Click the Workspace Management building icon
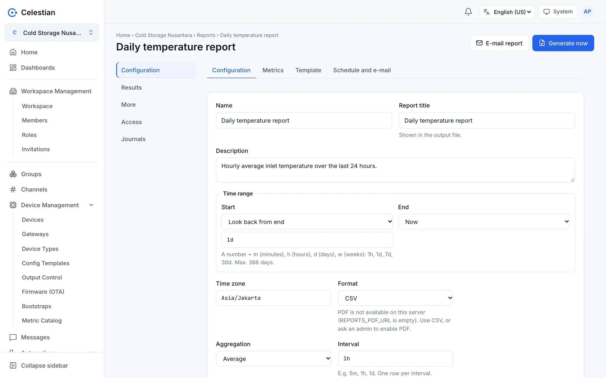Screen dimensions: 606x378 (13, 91)
